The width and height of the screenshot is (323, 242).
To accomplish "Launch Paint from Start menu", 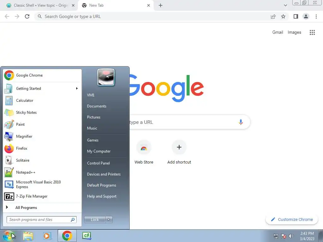I will pos(42,124).
